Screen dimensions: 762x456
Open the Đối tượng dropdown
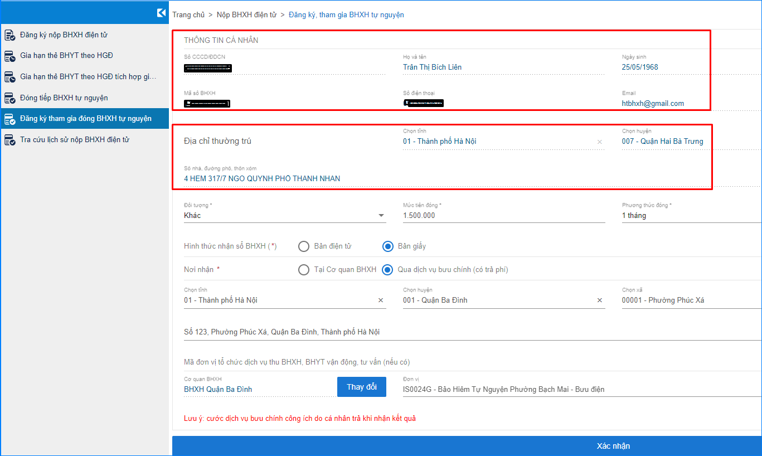point(381,216)
